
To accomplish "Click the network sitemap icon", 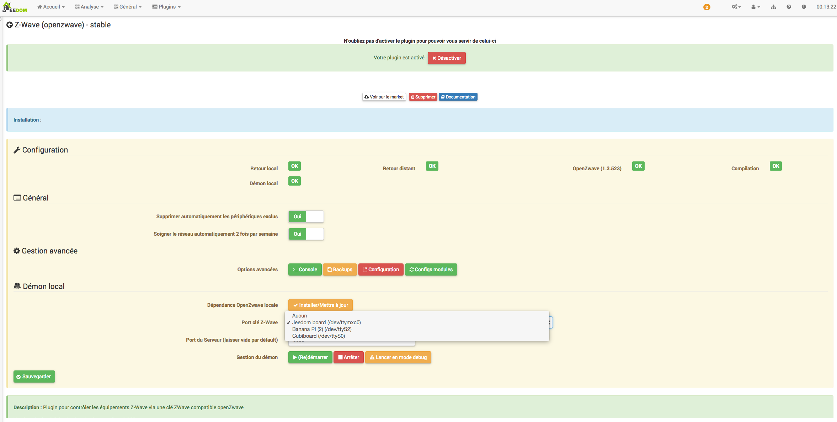I will pyautogui.click(x=773, y=7).
